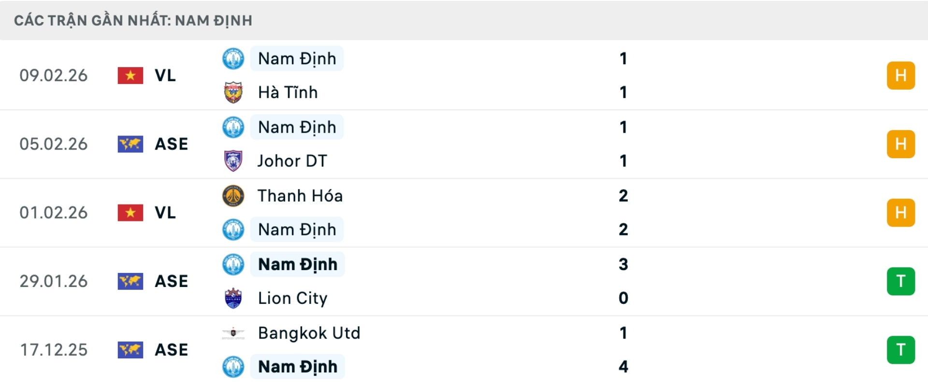Open the Hà Tĩnh team name link

click(288, 92)
